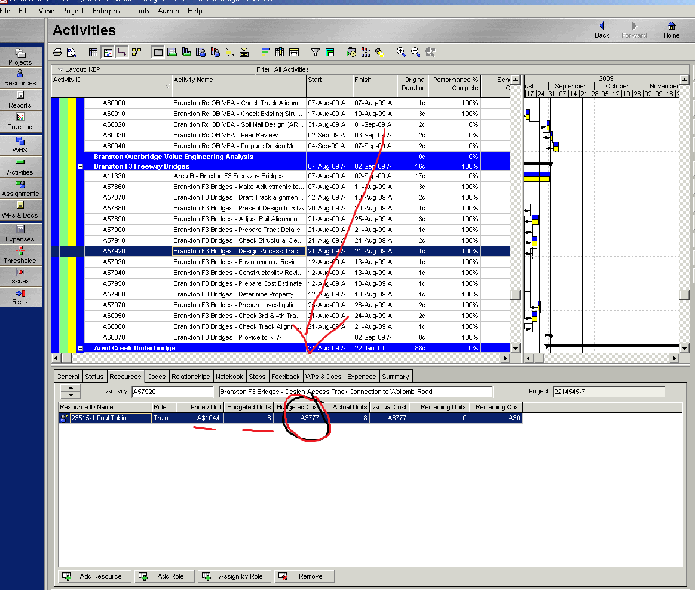Toggle the bottom details layout button

[158, 53]
